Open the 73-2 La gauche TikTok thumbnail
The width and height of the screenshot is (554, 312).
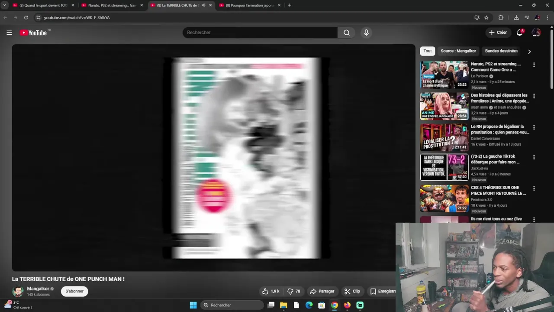(444, 167)
